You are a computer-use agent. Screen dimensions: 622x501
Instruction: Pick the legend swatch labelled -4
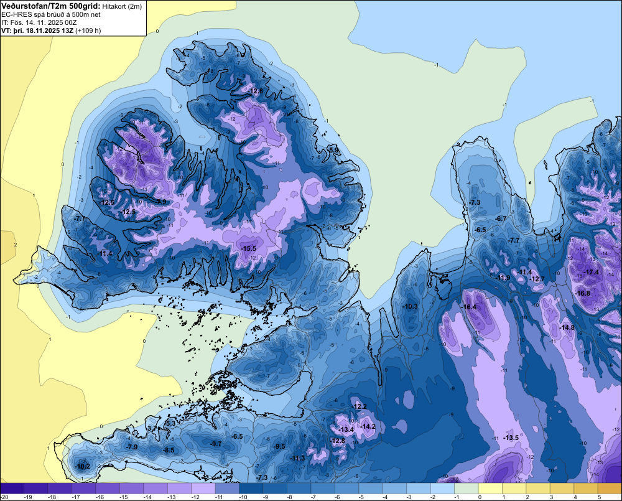coord(395,489)
